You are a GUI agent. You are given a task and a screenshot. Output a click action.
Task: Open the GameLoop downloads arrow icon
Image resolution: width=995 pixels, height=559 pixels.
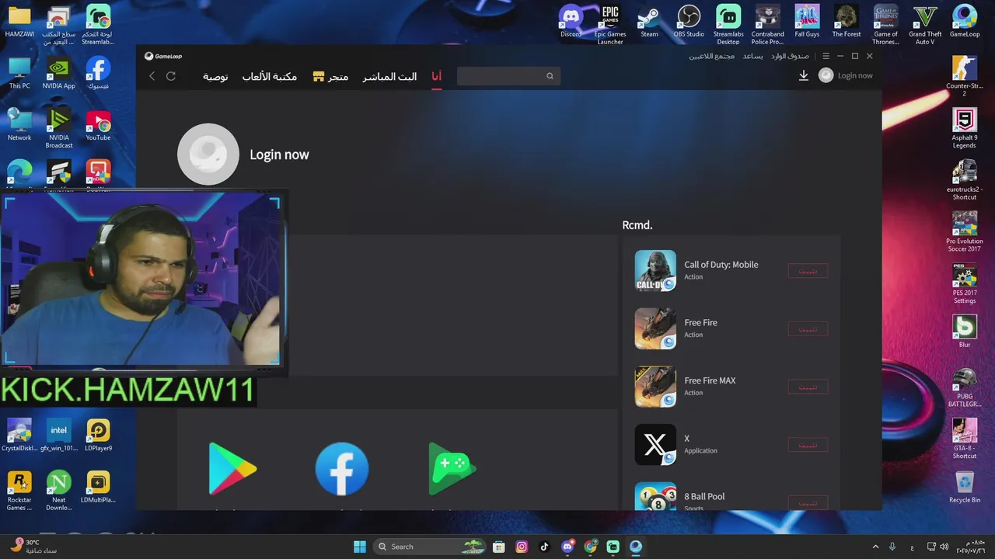(804, 75)
